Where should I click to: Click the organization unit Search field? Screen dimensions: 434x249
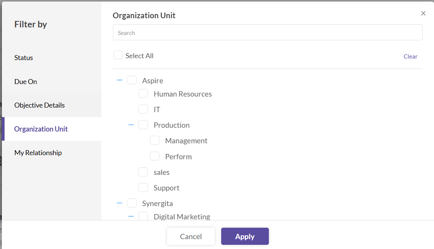point(267,33)
